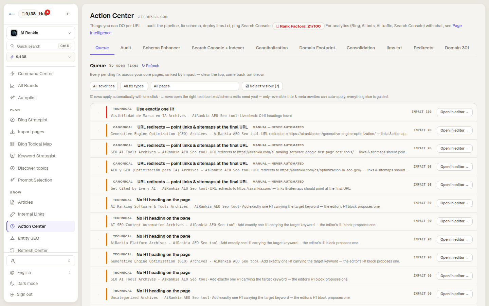Go to the Redirects tab
Viewport: 489px width, 306px height.
coord(423,48)
